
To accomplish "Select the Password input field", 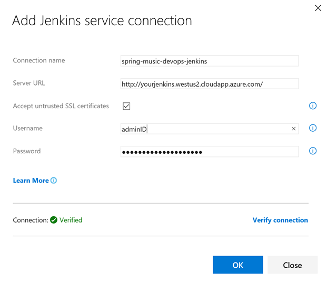I will tap(209, 152).
